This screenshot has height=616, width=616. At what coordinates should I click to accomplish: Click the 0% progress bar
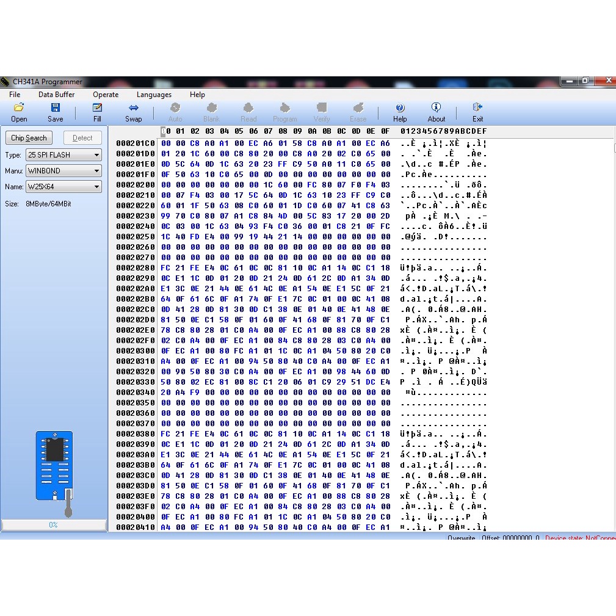54,525
